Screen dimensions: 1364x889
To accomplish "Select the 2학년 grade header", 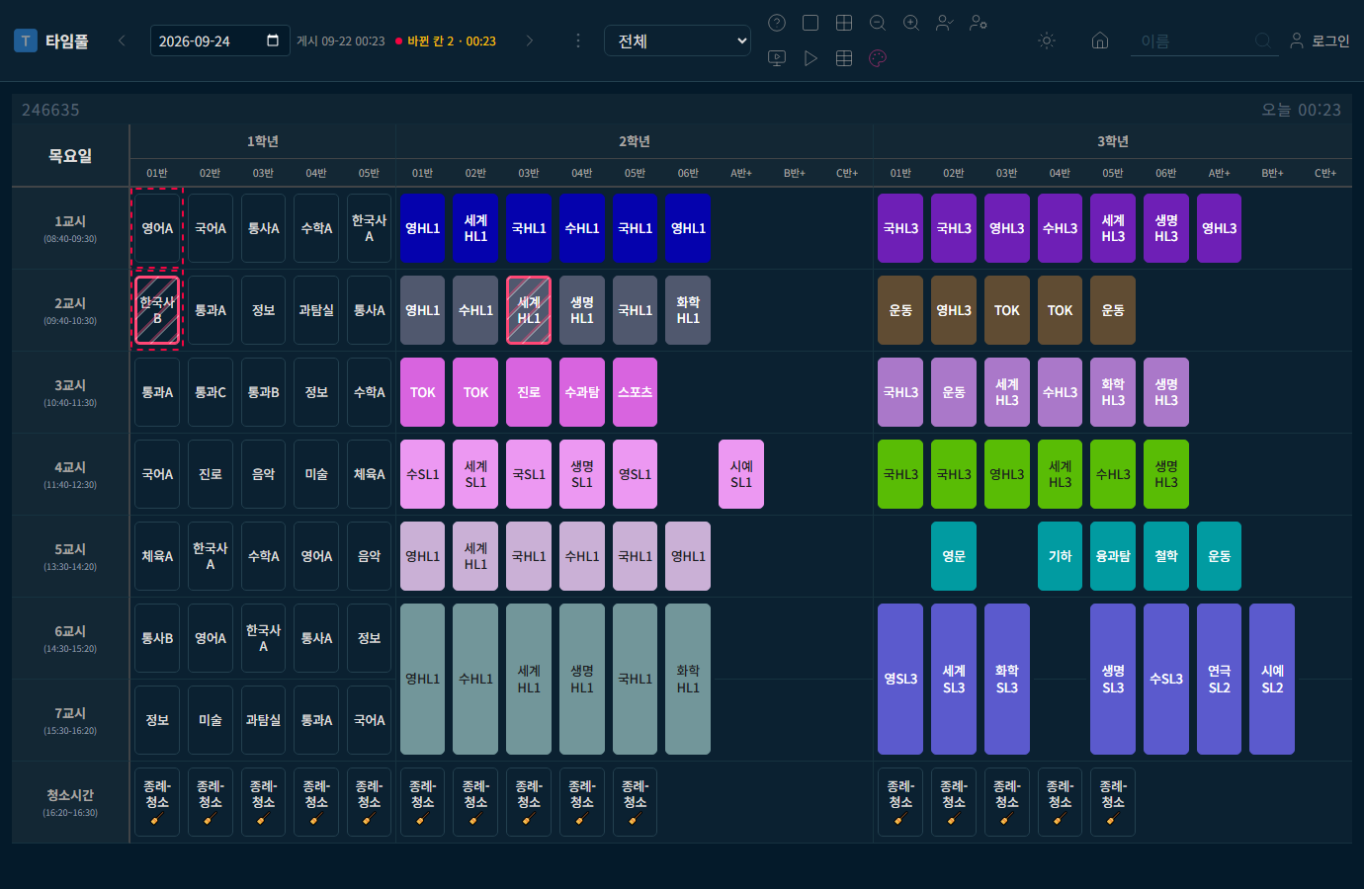I will coord(635,141).
